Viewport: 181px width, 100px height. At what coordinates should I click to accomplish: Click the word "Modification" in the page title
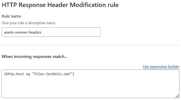click(x=88, y=5)
